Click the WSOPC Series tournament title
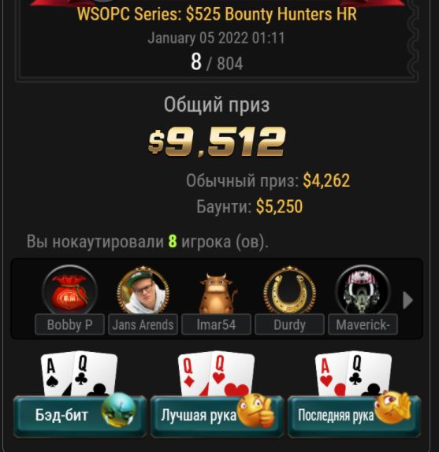Image resolution: width=439 pixels, height=452 pixels. tap(217, 14)
